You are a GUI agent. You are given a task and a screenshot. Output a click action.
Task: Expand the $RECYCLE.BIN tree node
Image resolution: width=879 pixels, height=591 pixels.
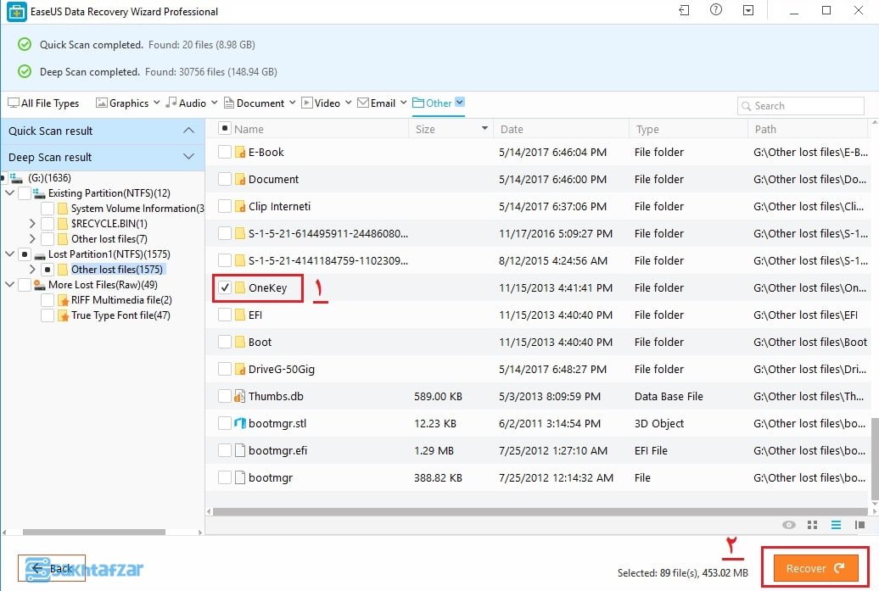click(x=32, y=224)
